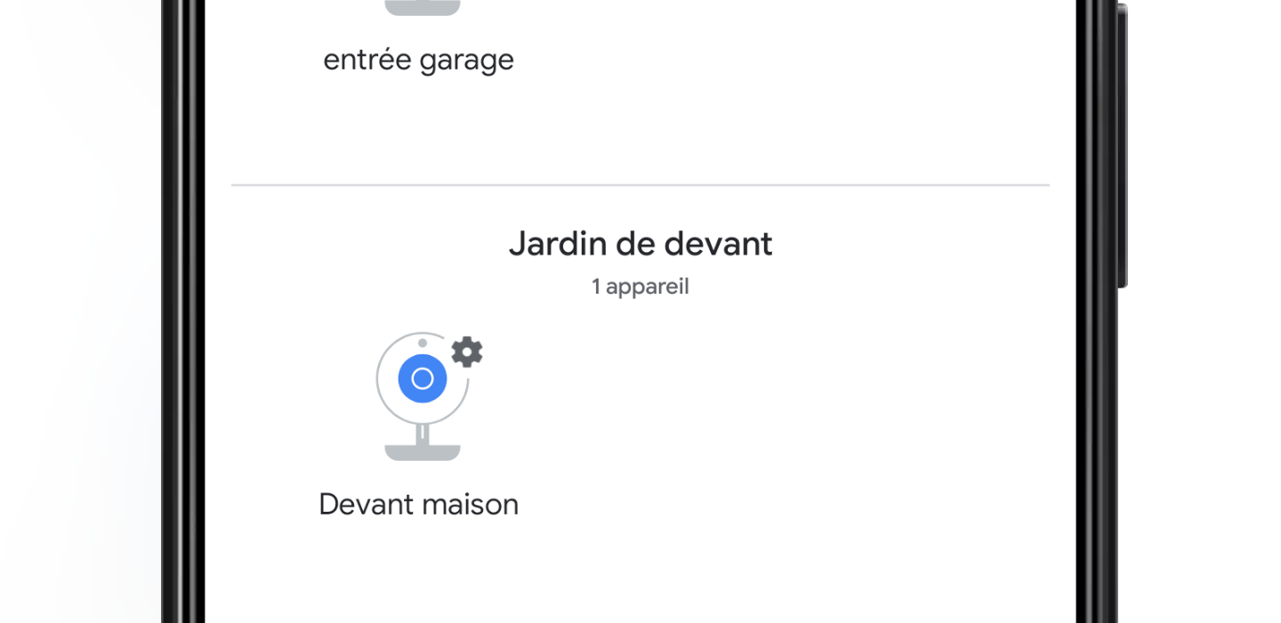This screenshot has height=623, width=1281.
Task: Open settings gear beside Devant maison camera
Action: pos(467,352)
